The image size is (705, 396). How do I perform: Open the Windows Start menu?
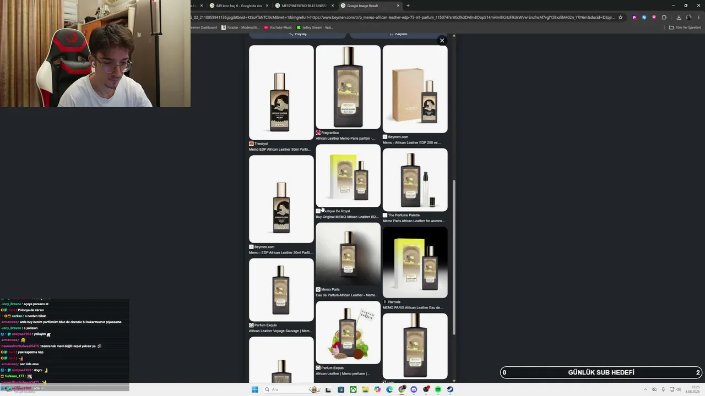pyautogui.click(x=254, y=389)
